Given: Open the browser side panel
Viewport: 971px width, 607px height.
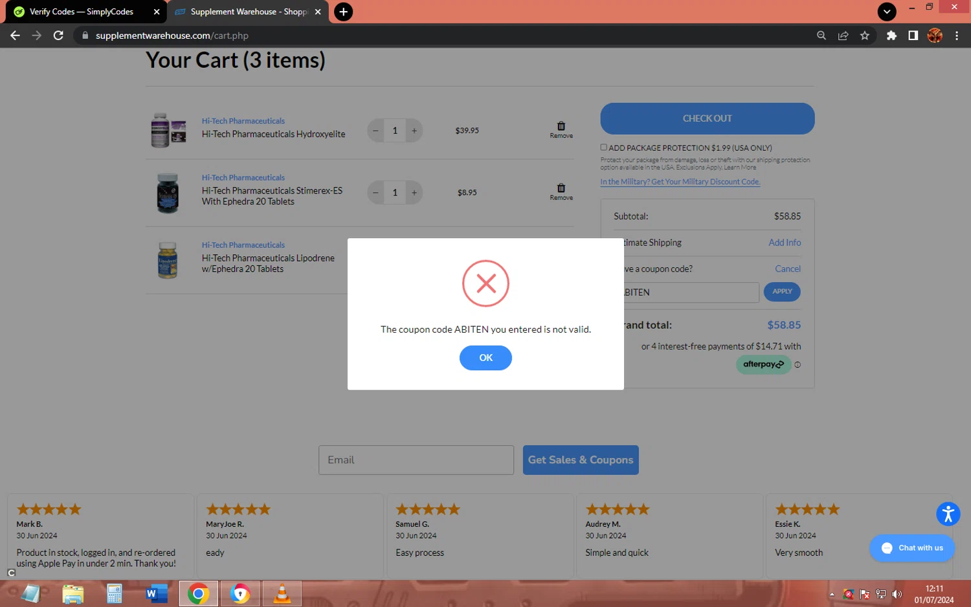Looking at the screenshot, I should (x=913, y=36).
